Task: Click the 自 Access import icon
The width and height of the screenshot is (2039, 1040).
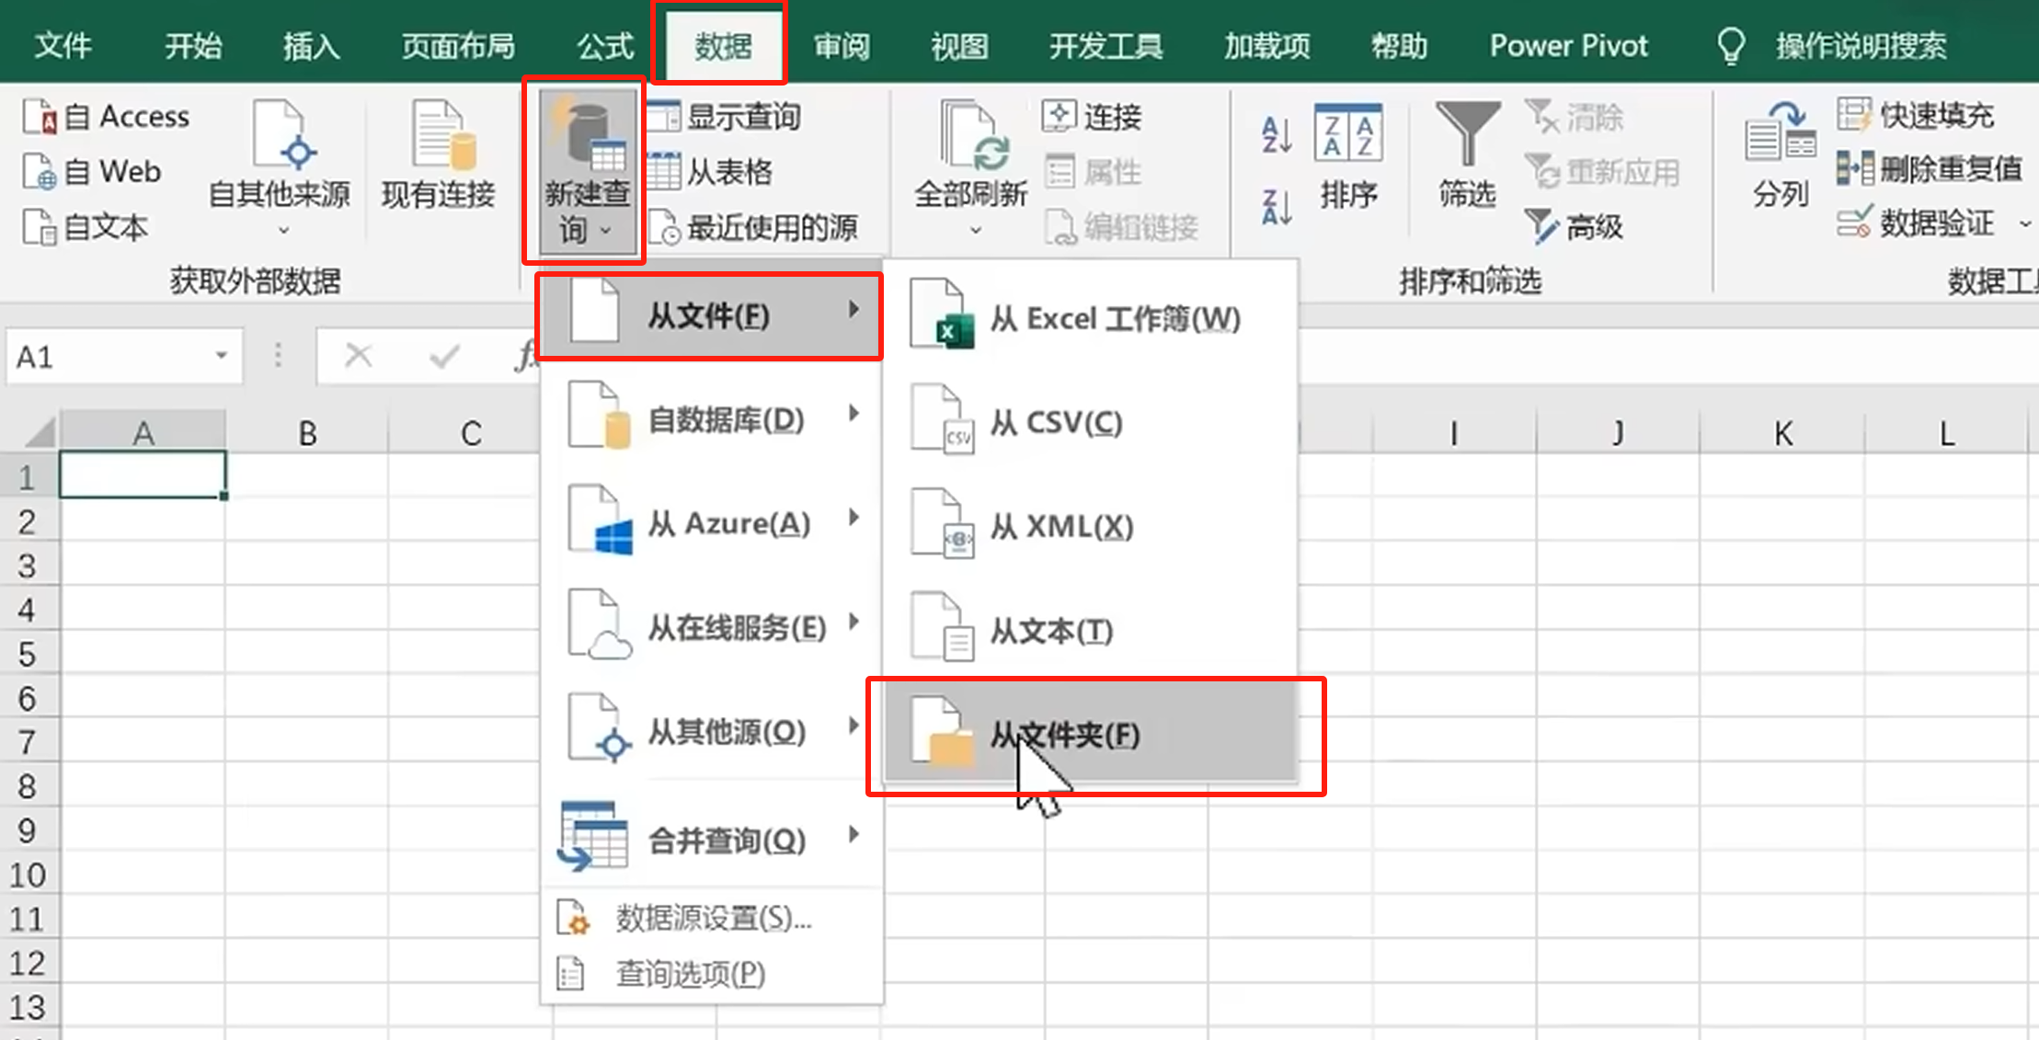Action: point(40,117)
